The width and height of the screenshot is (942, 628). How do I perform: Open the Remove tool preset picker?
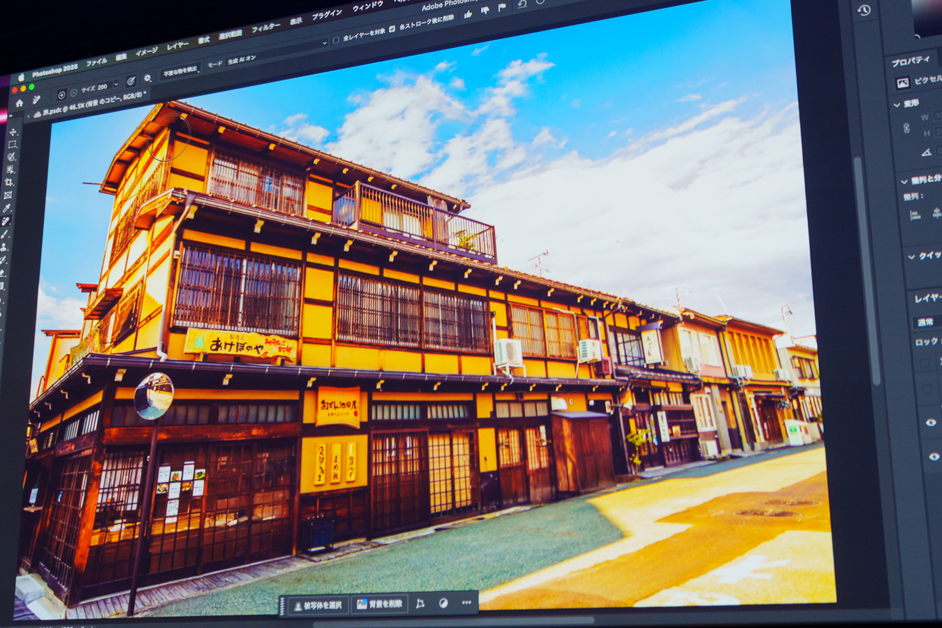pos(36,99)
